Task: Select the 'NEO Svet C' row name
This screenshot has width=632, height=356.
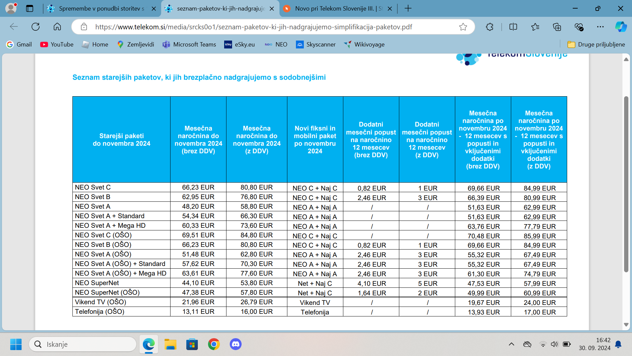Action: pos(93,187)
